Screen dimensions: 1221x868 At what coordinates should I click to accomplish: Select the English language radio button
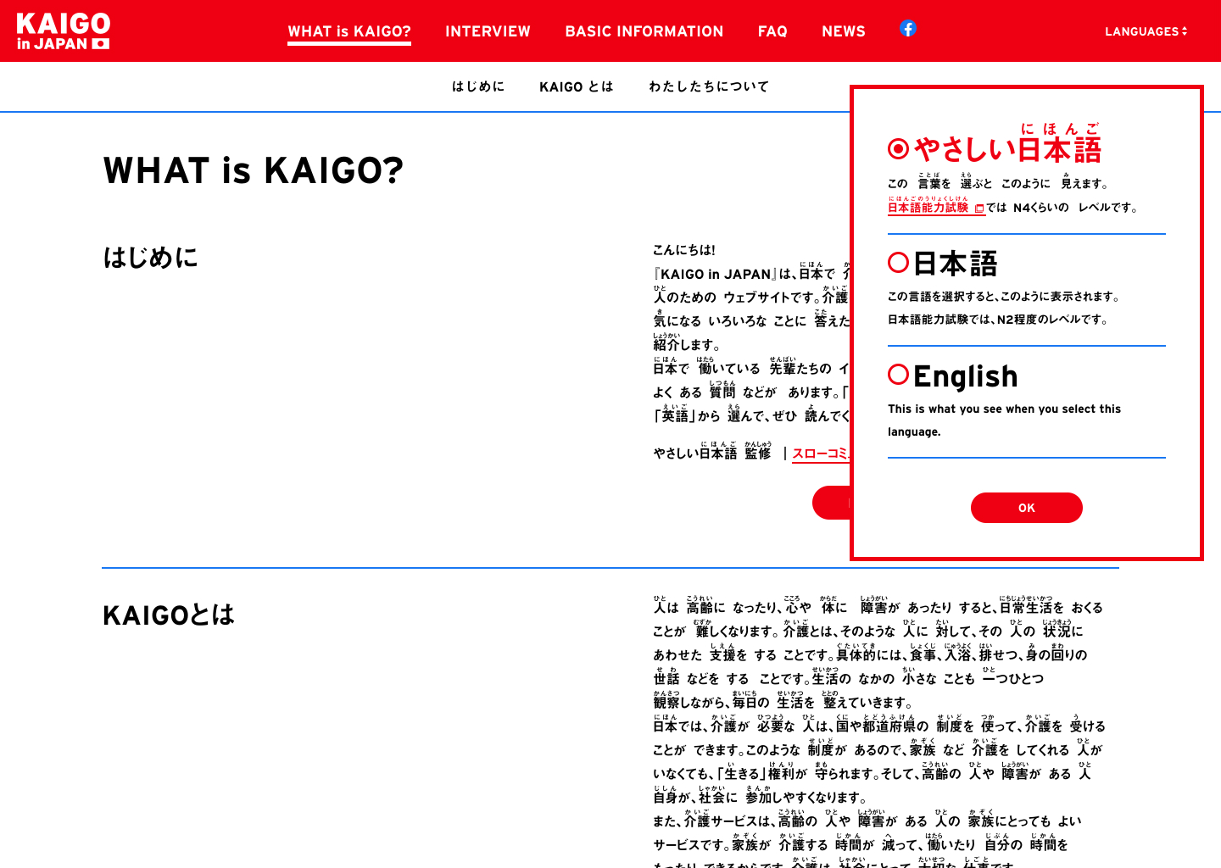coord(898,375)
